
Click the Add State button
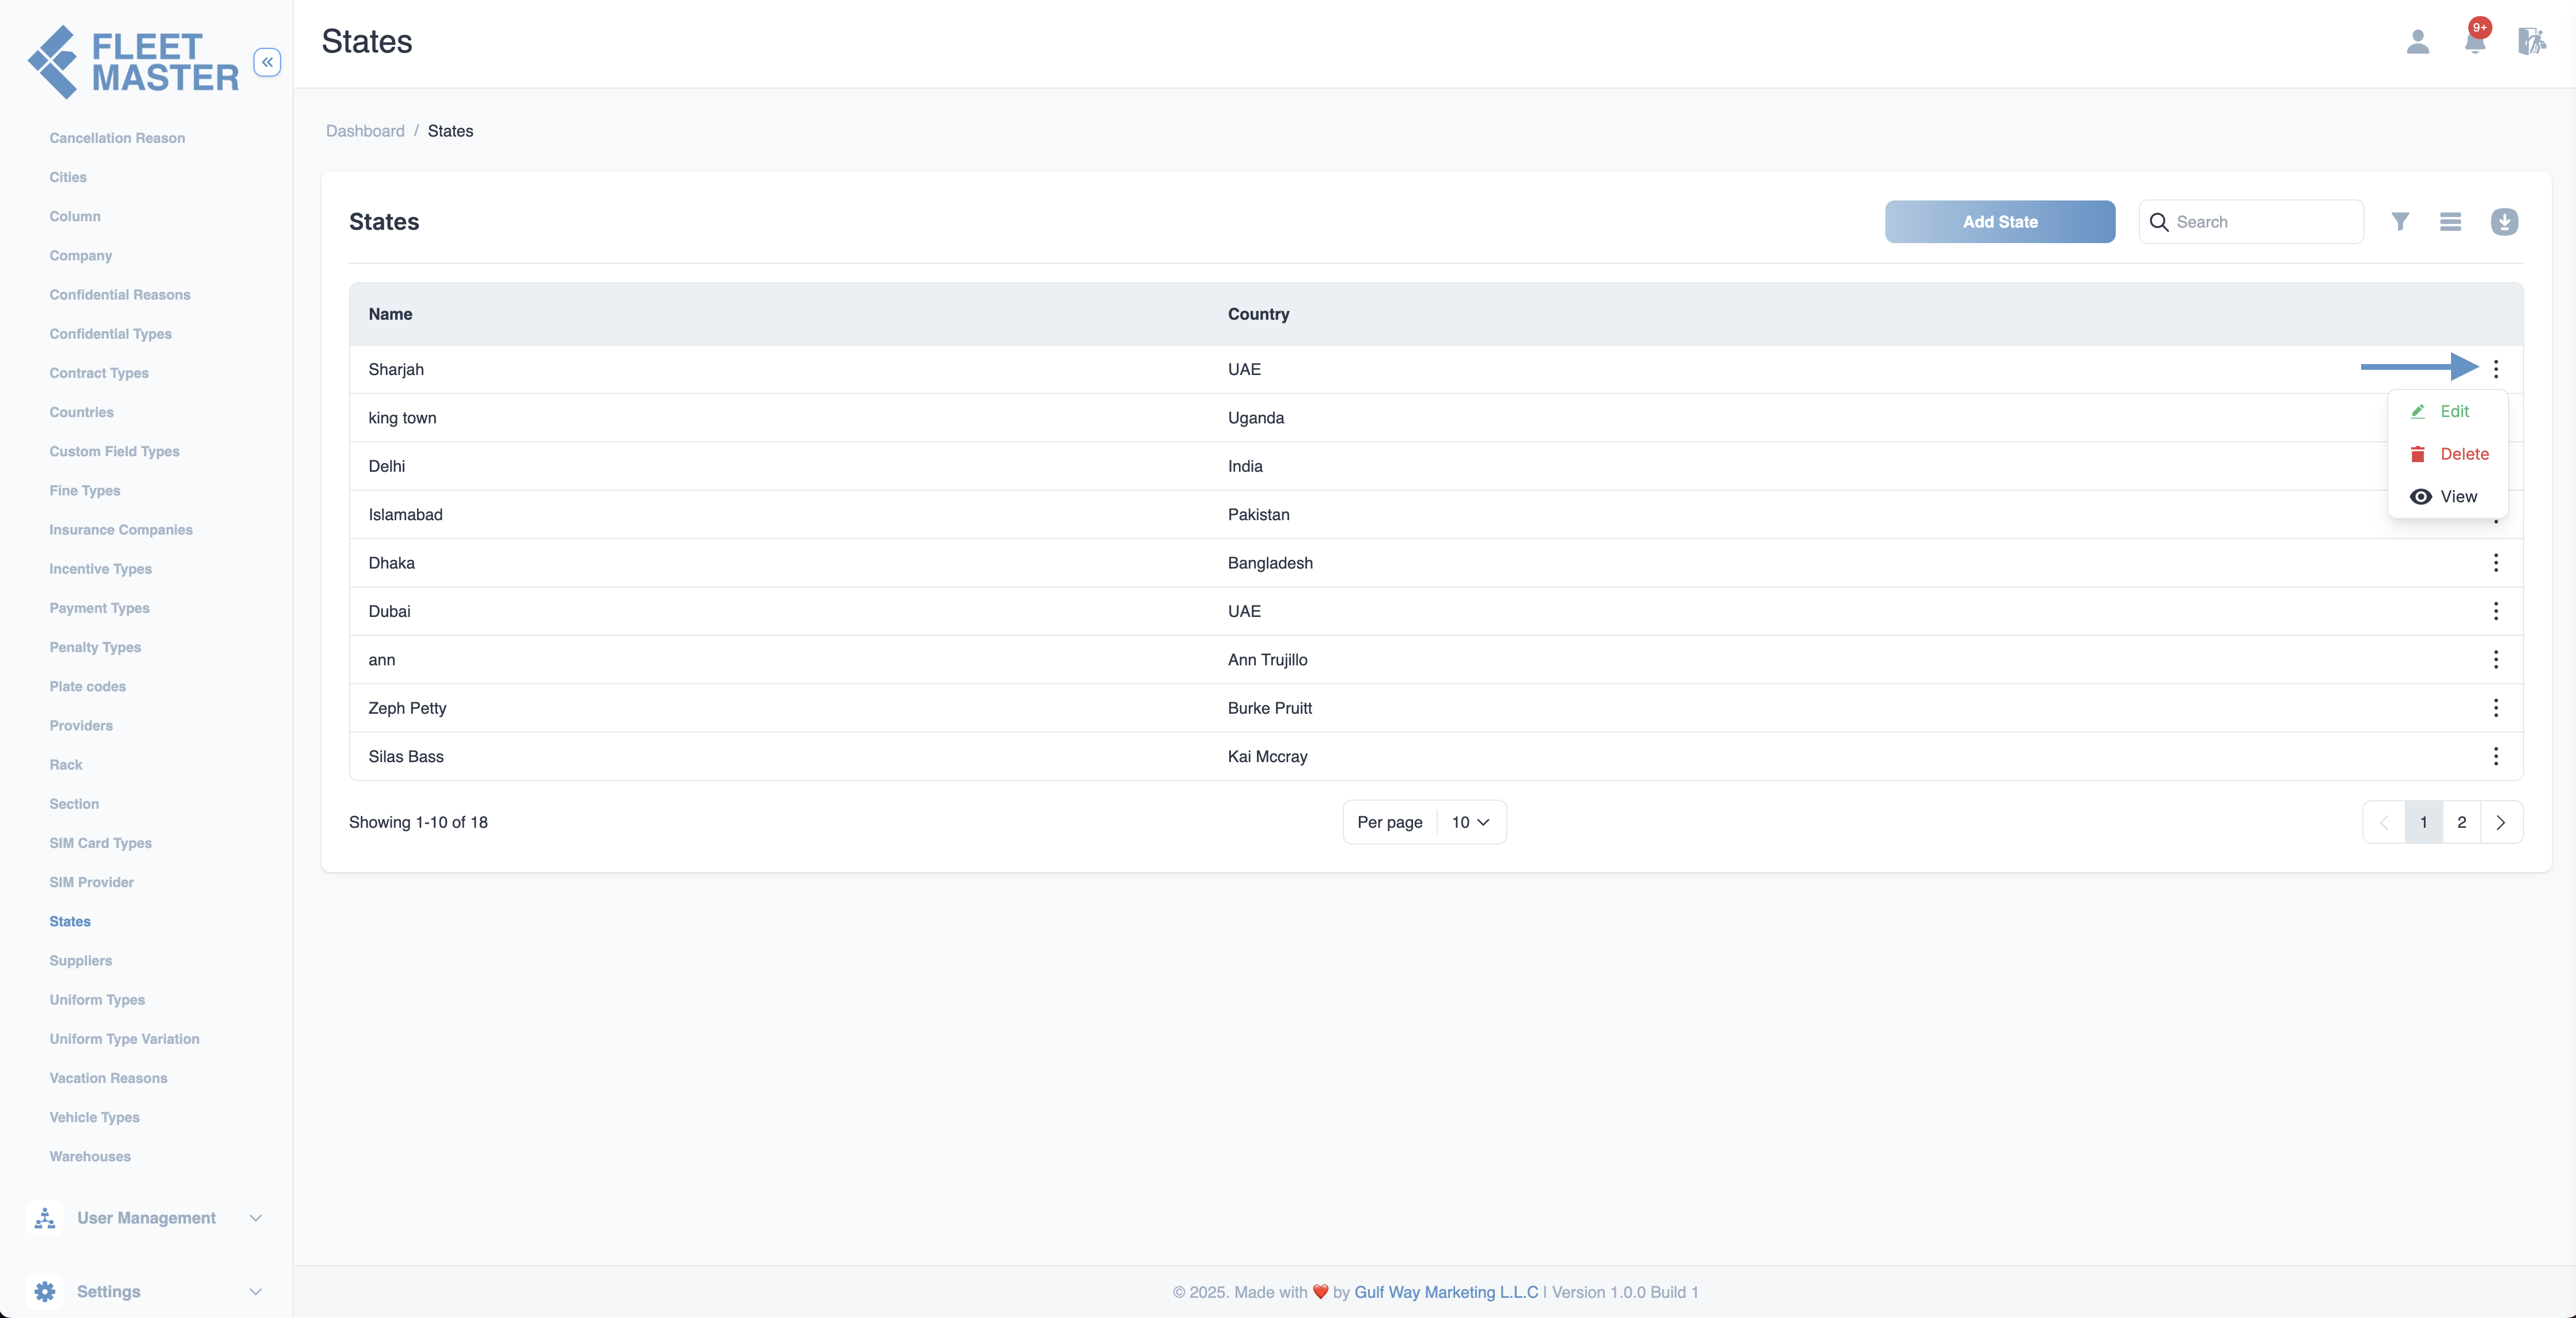(x=2000, y=222)
